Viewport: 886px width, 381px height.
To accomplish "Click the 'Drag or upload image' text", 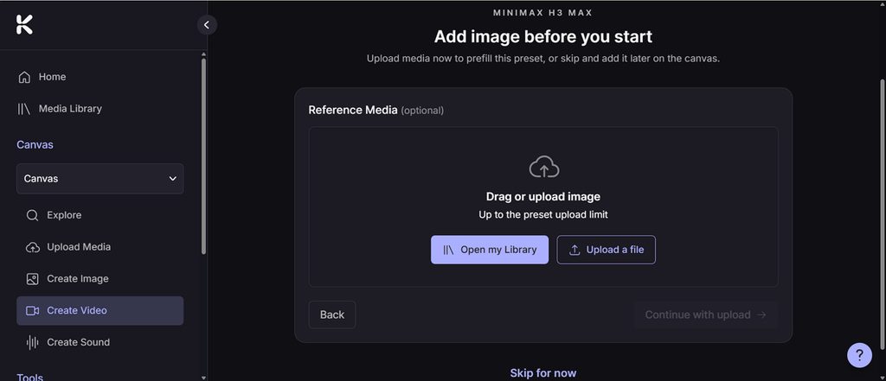I will click(x=543, y=197).
